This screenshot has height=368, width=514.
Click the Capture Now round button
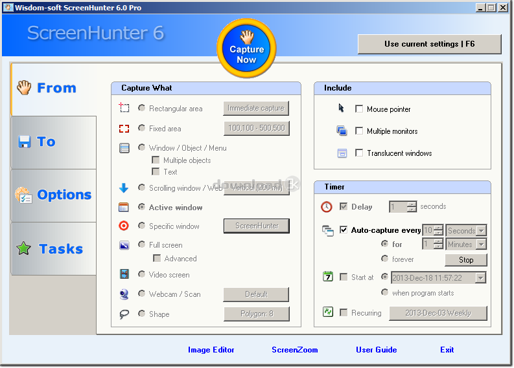[x=246, y=49]
